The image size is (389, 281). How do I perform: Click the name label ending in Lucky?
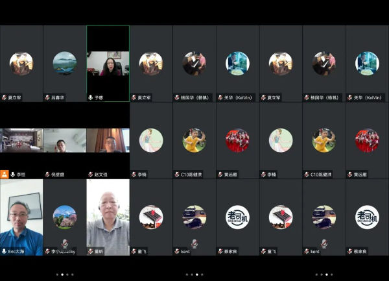tap(63, 252)
